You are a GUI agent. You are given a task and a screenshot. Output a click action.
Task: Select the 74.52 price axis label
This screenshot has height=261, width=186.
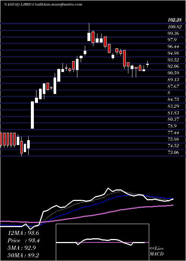[x=173, y=146]
